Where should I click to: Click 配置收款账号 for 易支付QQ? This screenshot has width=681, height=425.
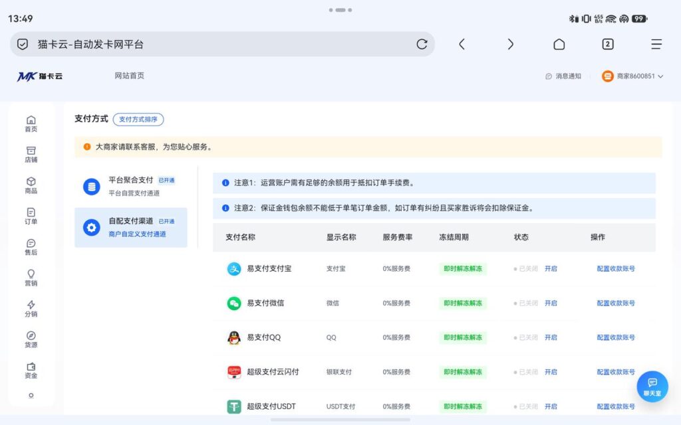[x=615, y=337]
